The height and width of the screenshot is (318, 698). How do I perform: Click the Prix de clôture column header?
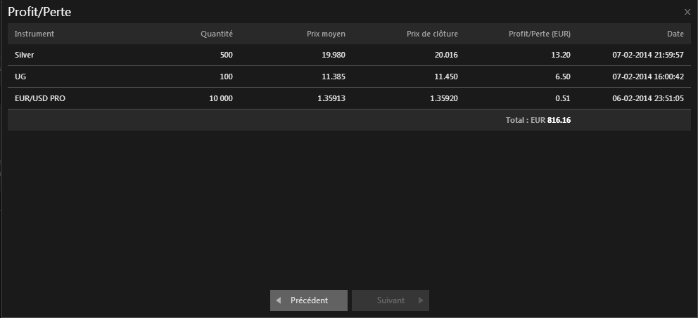point(432,34)
